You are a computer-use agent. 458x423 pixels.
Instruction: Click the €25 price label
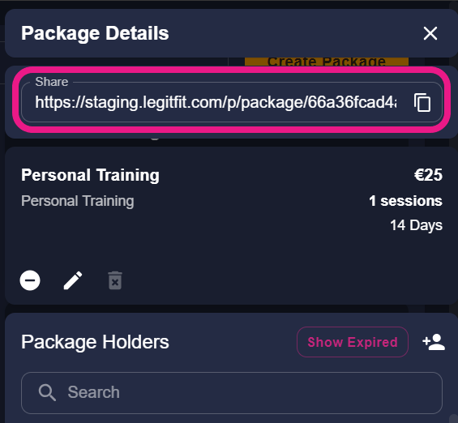[x=428, y=175]
